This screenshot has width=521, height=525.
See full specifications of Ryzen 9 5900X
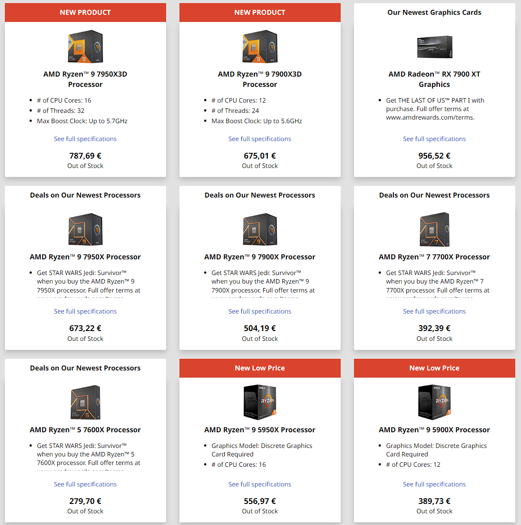[434, 484]
